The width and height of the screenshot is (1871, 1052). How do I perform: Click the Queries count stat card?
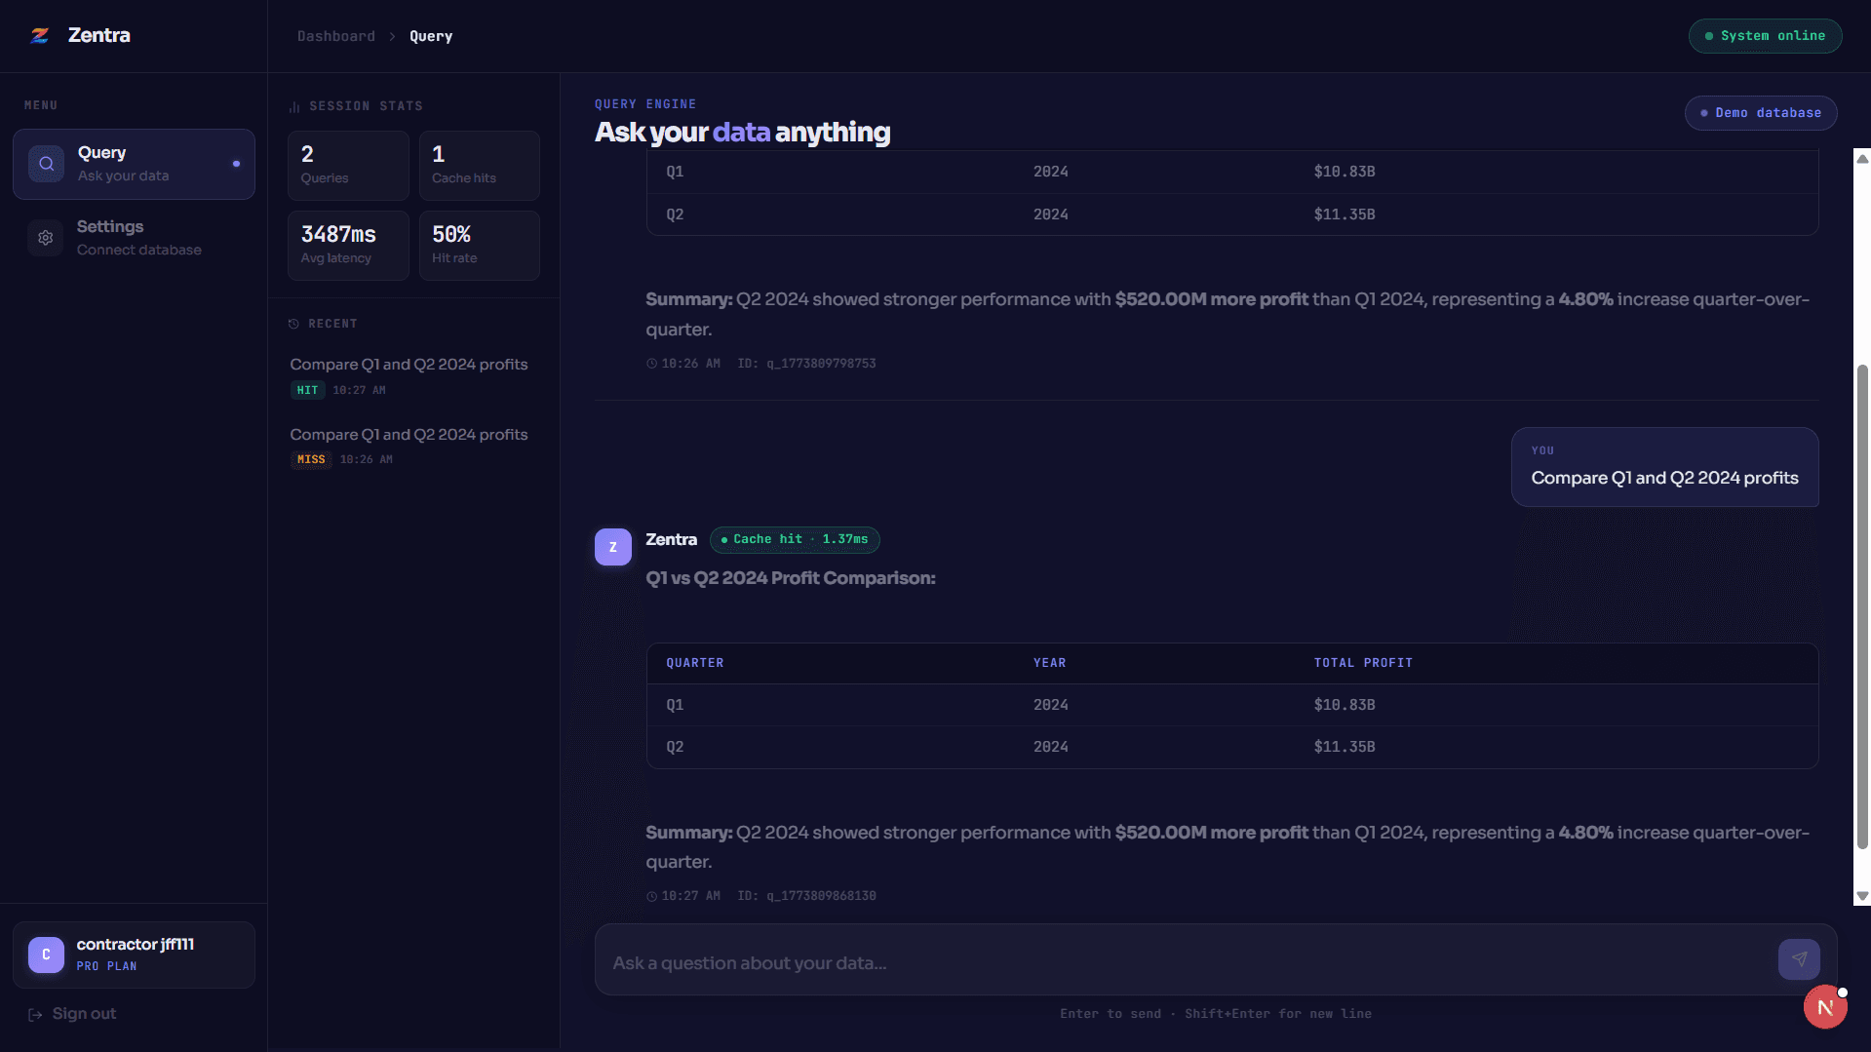coord(348,166)
